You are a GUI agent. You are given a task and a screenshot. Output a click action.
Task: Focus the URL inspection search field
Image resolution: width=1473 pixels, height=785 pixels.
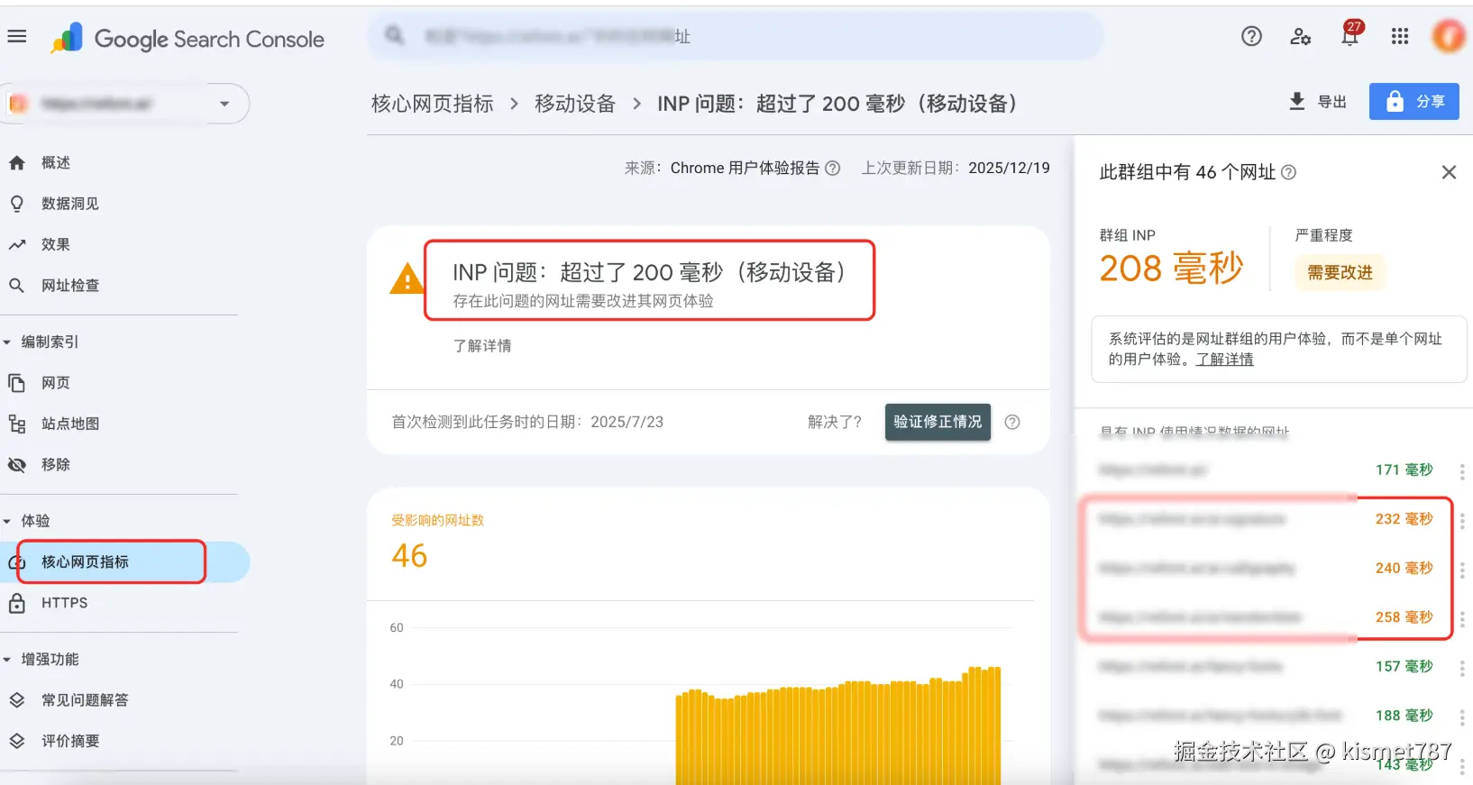point(735,37)
